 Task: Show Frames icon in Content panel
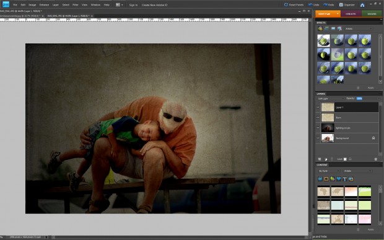click(326, 179)
